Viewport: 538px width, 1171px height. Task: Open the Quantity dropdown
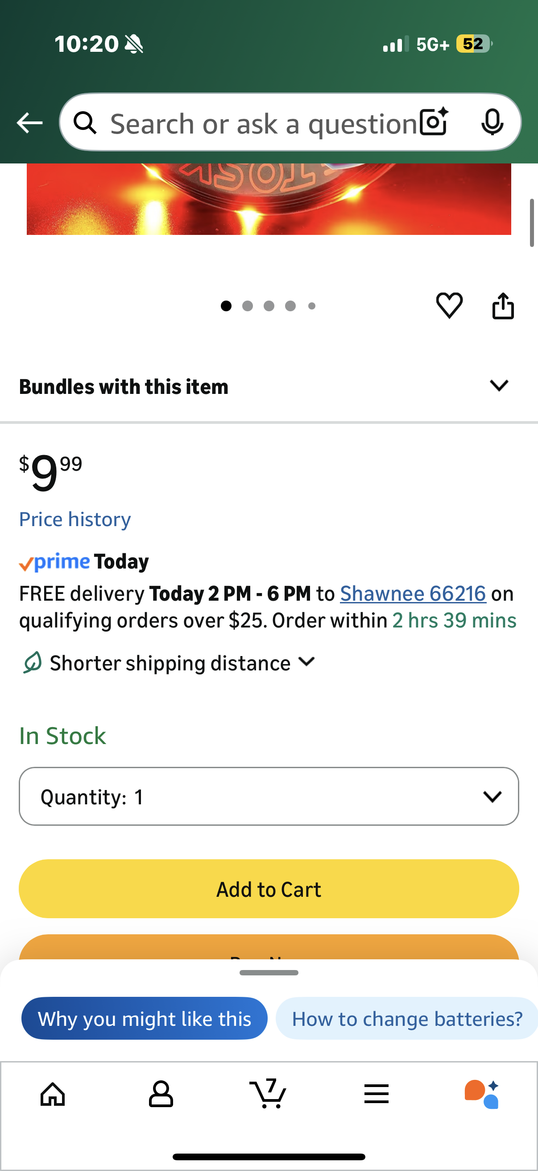[269, 796]
